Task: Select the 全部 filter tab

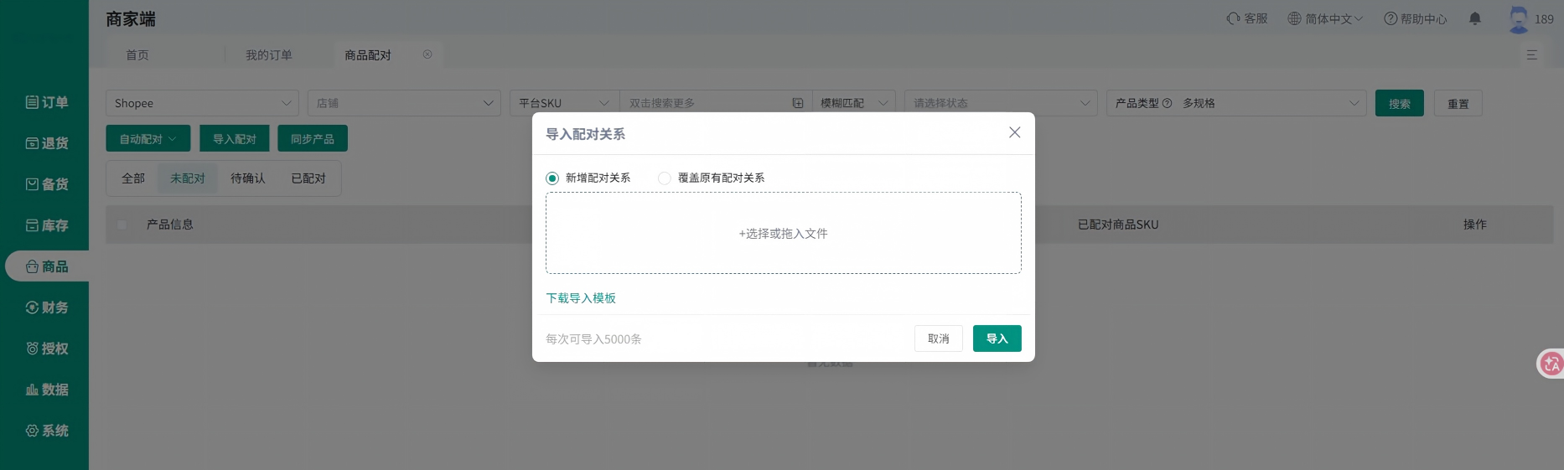Action: click(133, 178)
